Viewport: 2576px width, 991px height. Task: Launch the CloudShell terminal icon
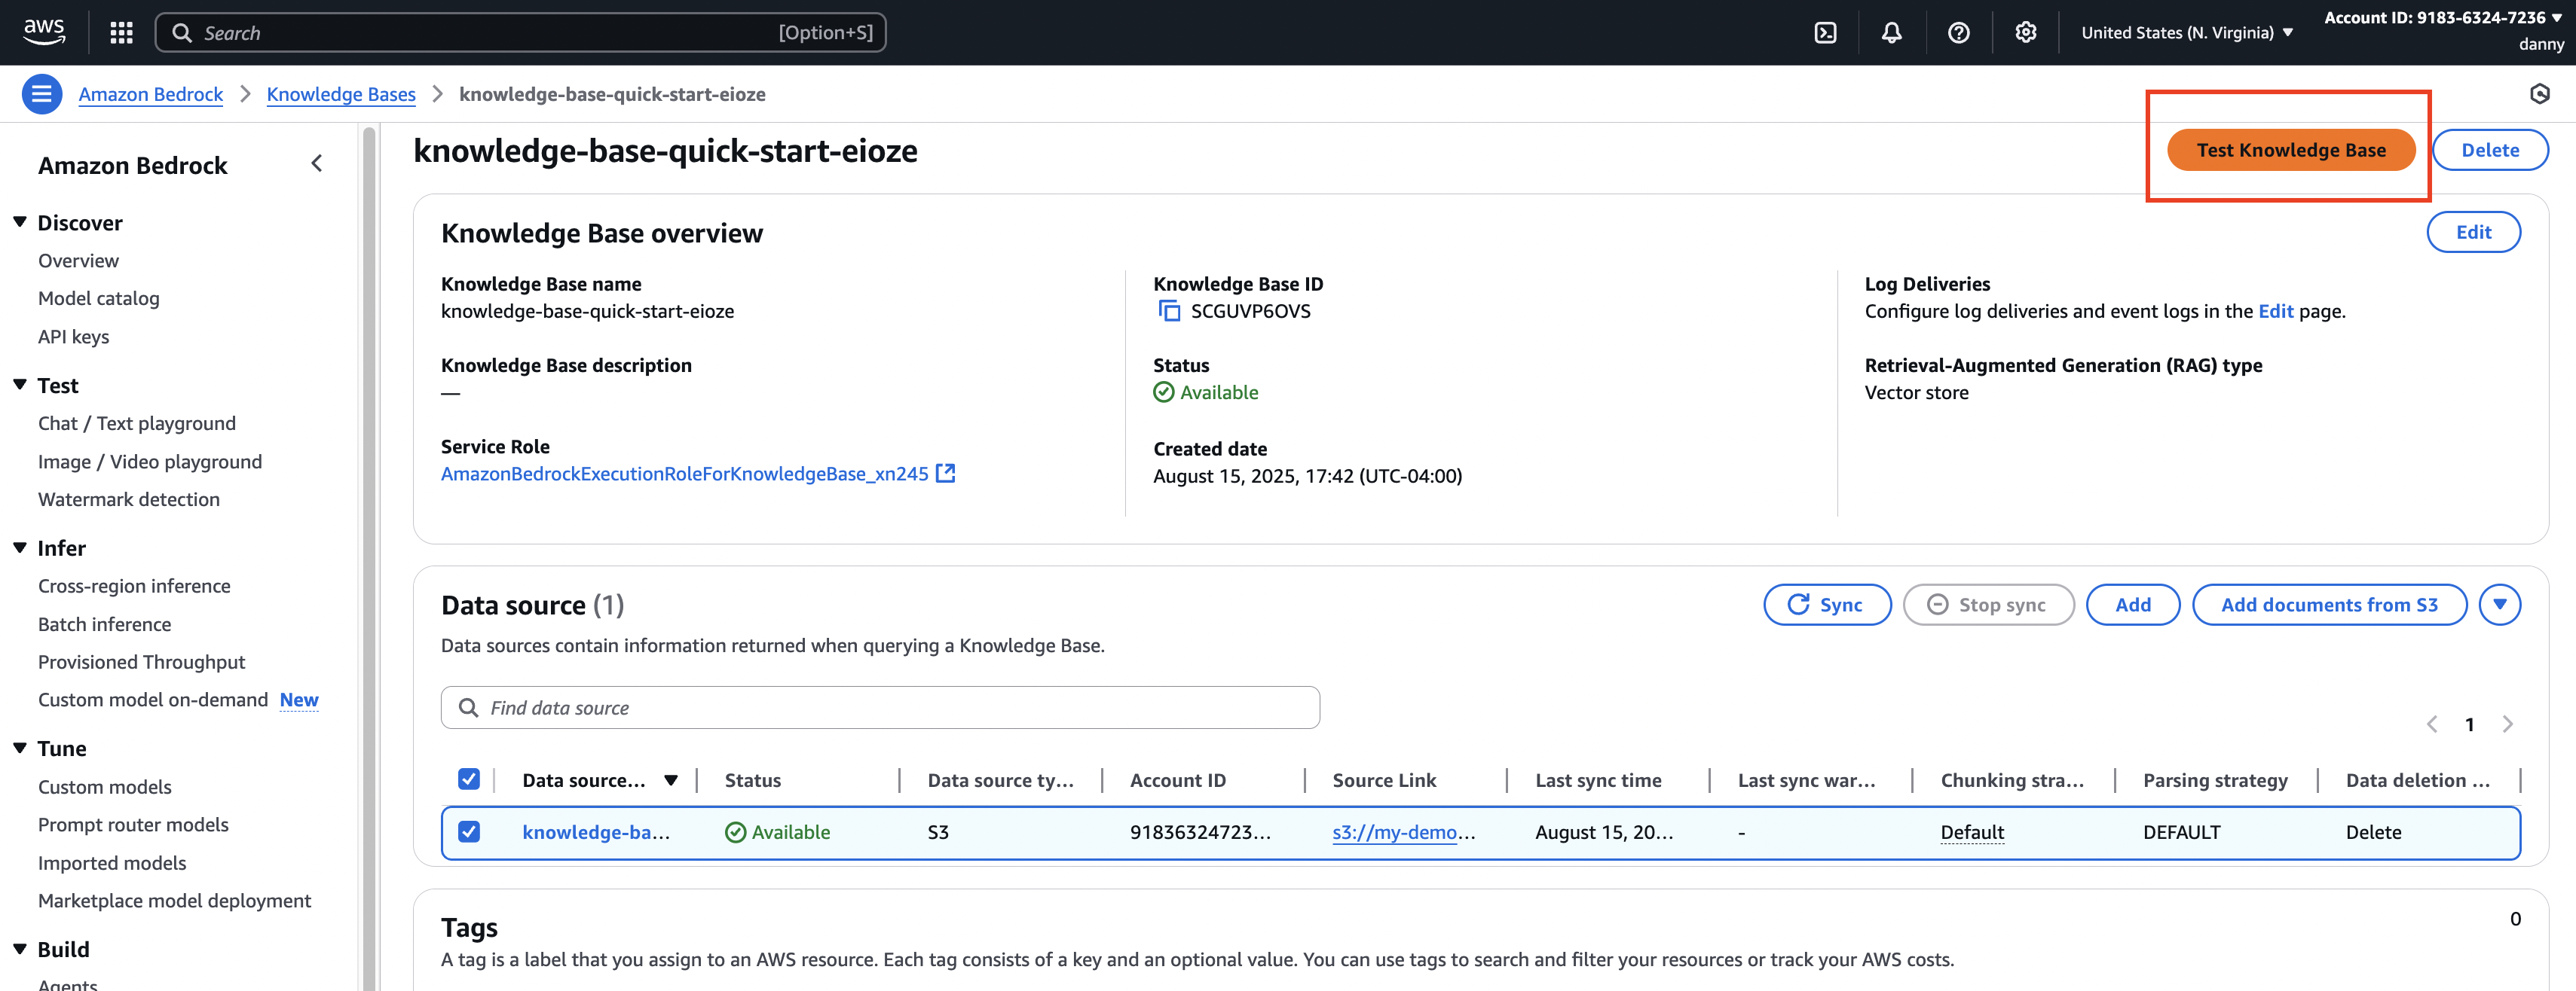pos(1825,33)
